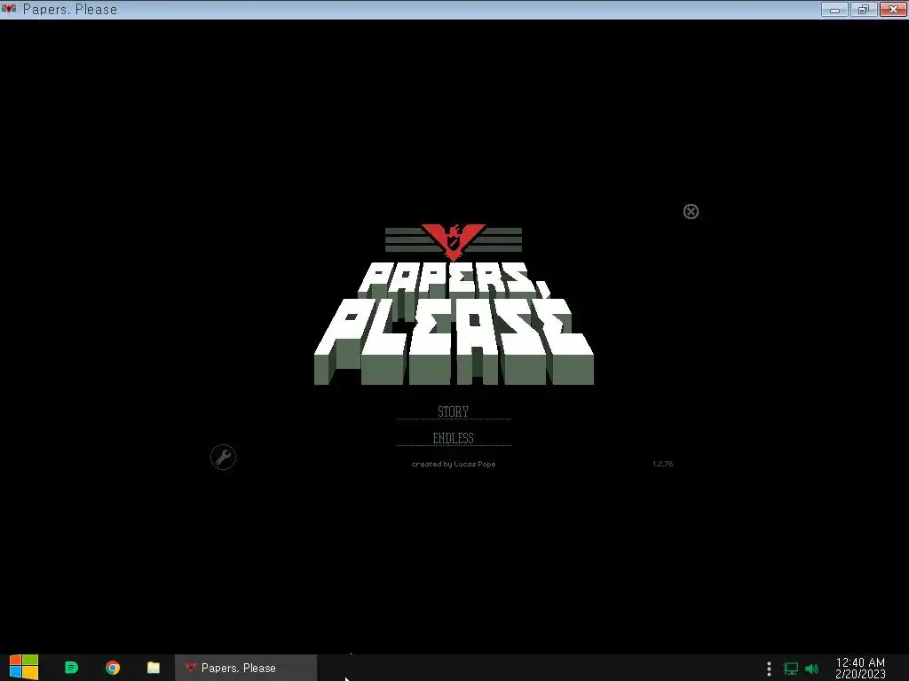Close the Papers, Please window
Image resolution: width=909 pixels, height=681 pixels.
coord(893,9)
